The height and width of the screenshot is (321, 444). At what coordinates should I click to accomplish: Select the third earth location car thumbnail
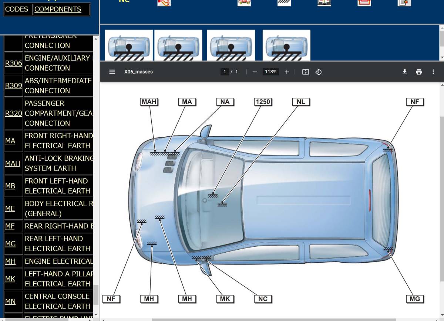pos(231,45)
